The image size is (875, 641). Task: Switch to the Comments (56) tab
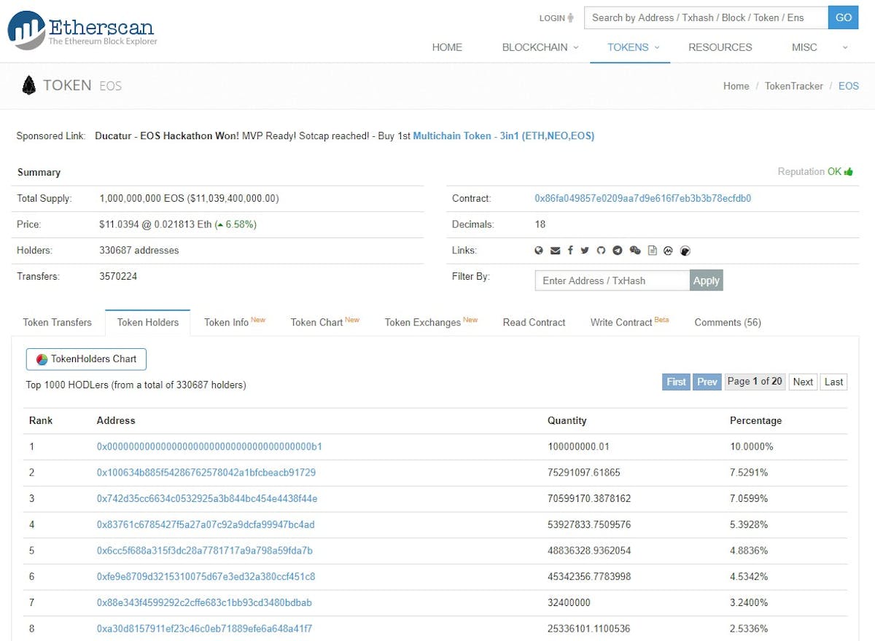(x=726, y=322)
